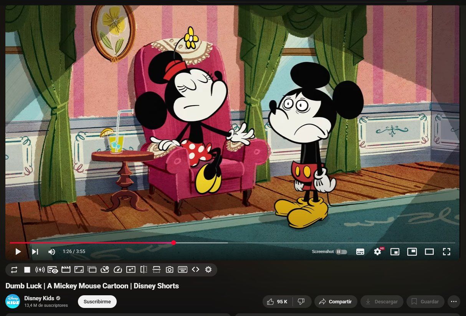Viewport: 466px width, 316px height.
Task: Click the Guardar save button
Action: coord(425,302)
